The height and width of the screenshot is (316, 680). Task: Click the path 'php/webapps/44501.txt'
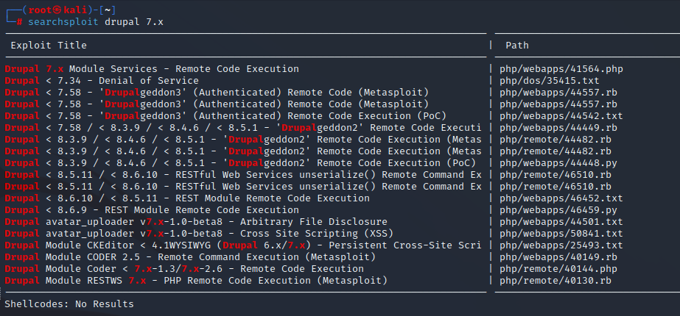point(561,222)
